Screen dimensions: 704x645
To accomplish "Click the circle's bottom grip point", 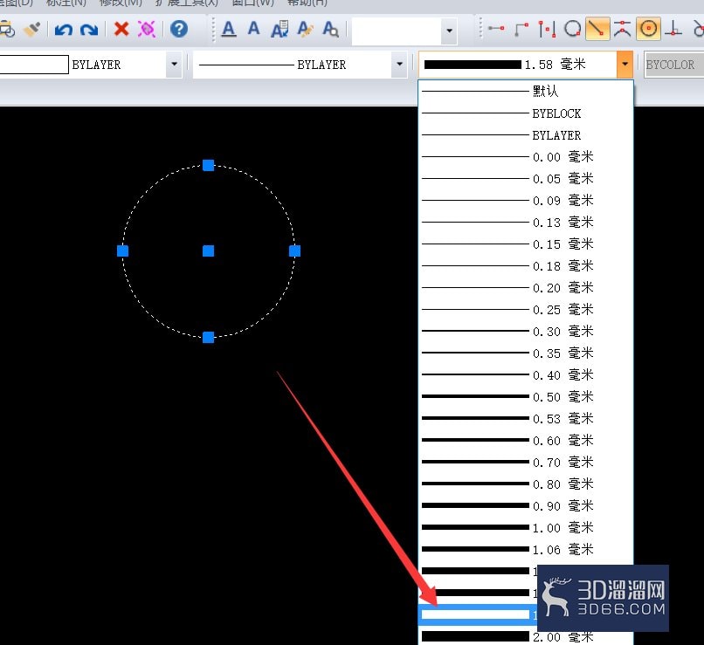I will [209, 337].
